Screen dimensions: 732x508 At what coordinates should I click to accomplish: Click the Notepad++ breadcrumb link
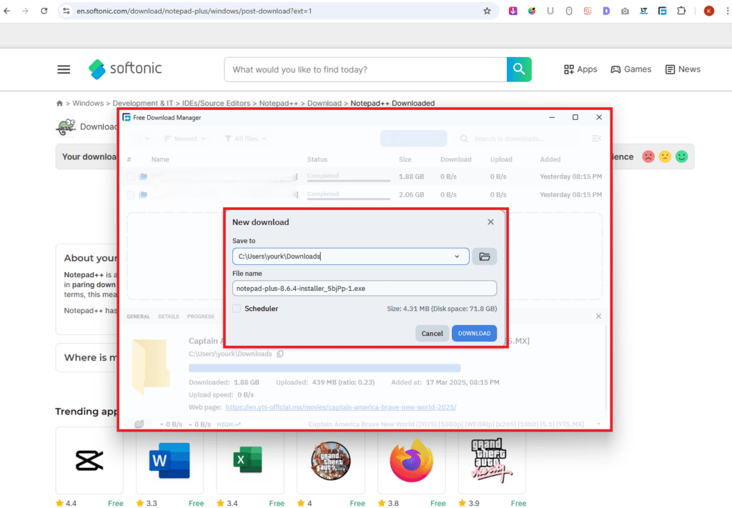278,103
